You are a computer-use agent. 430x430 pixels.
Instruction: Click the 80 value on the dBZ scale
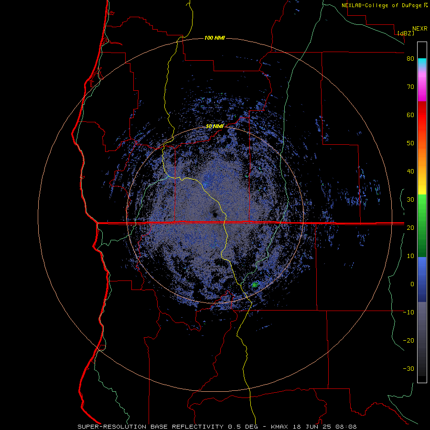(x=410, y=59)
